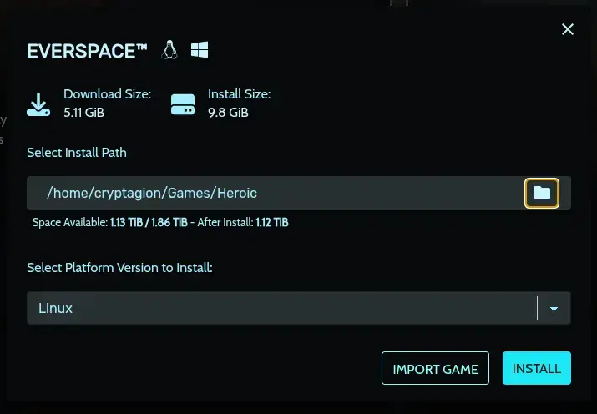Click the Windows logo platform icon
This screenshot has width=597, height=414.
point(199,50)
